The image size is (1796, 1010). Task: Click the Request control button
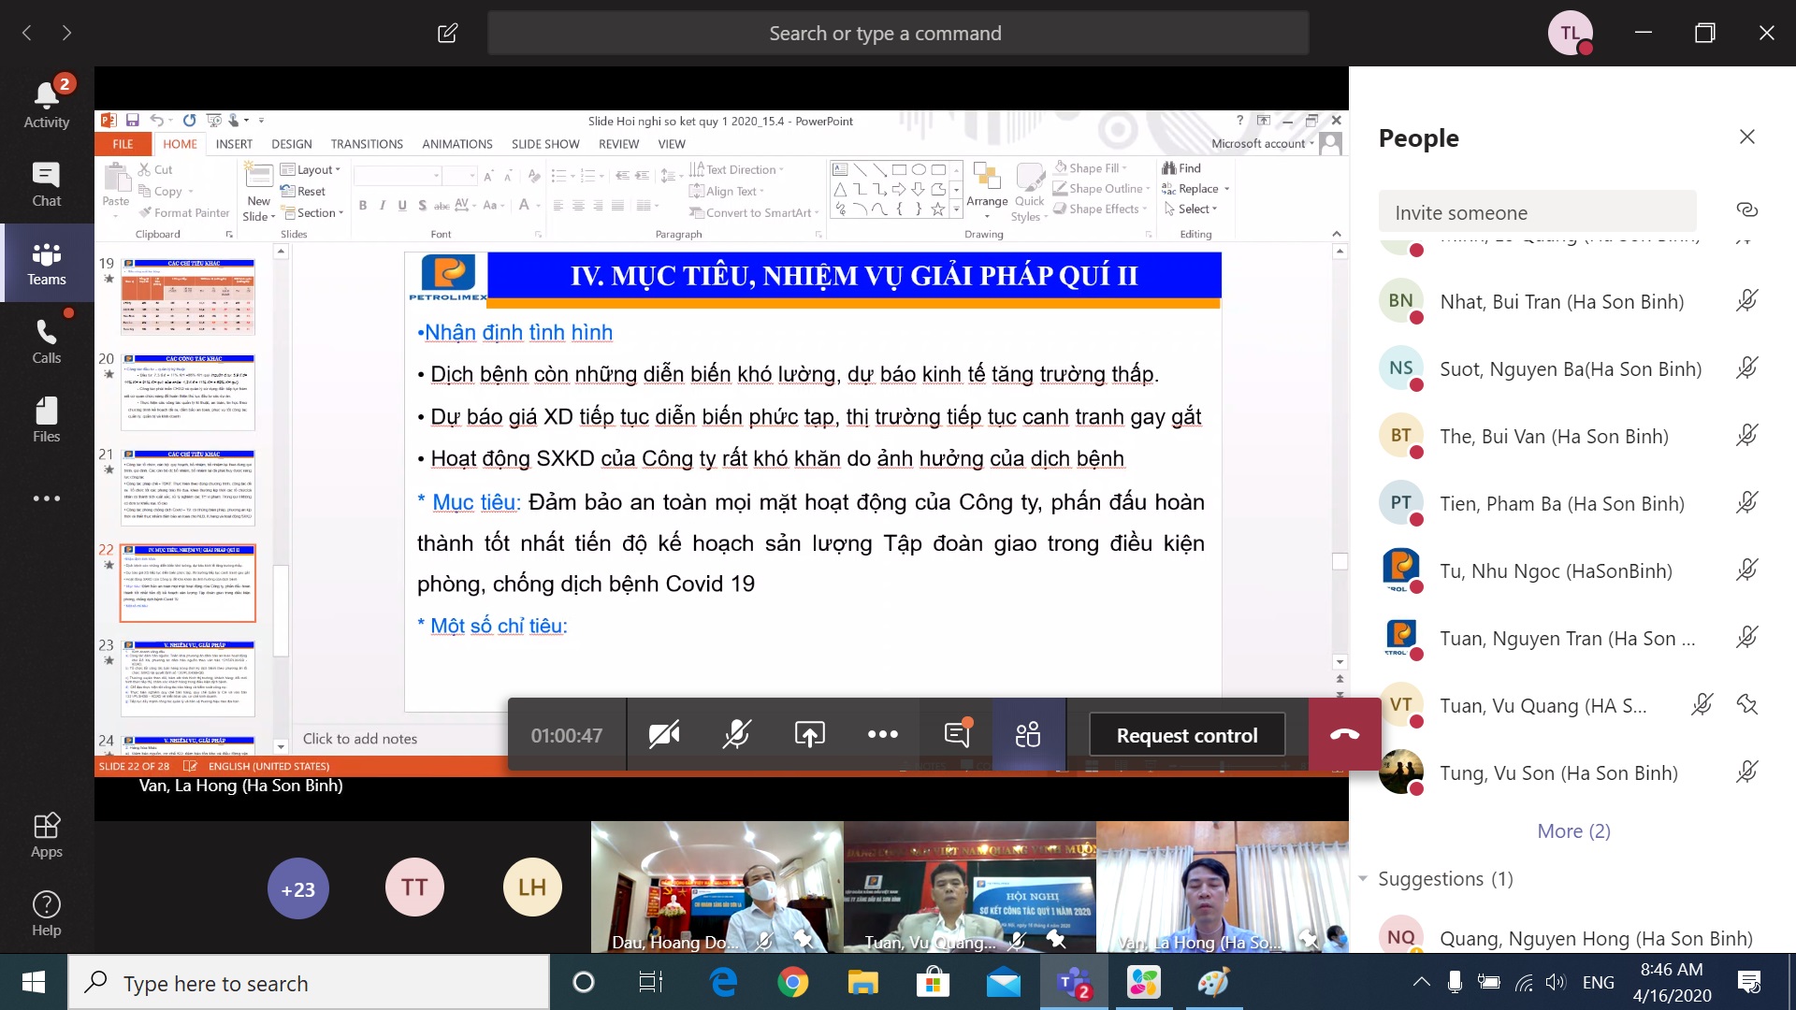point(1186,735)
